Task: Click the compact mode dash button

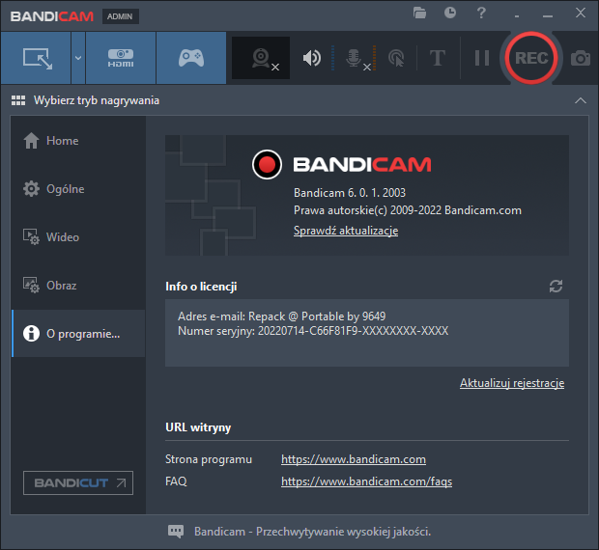Action: 517,14
